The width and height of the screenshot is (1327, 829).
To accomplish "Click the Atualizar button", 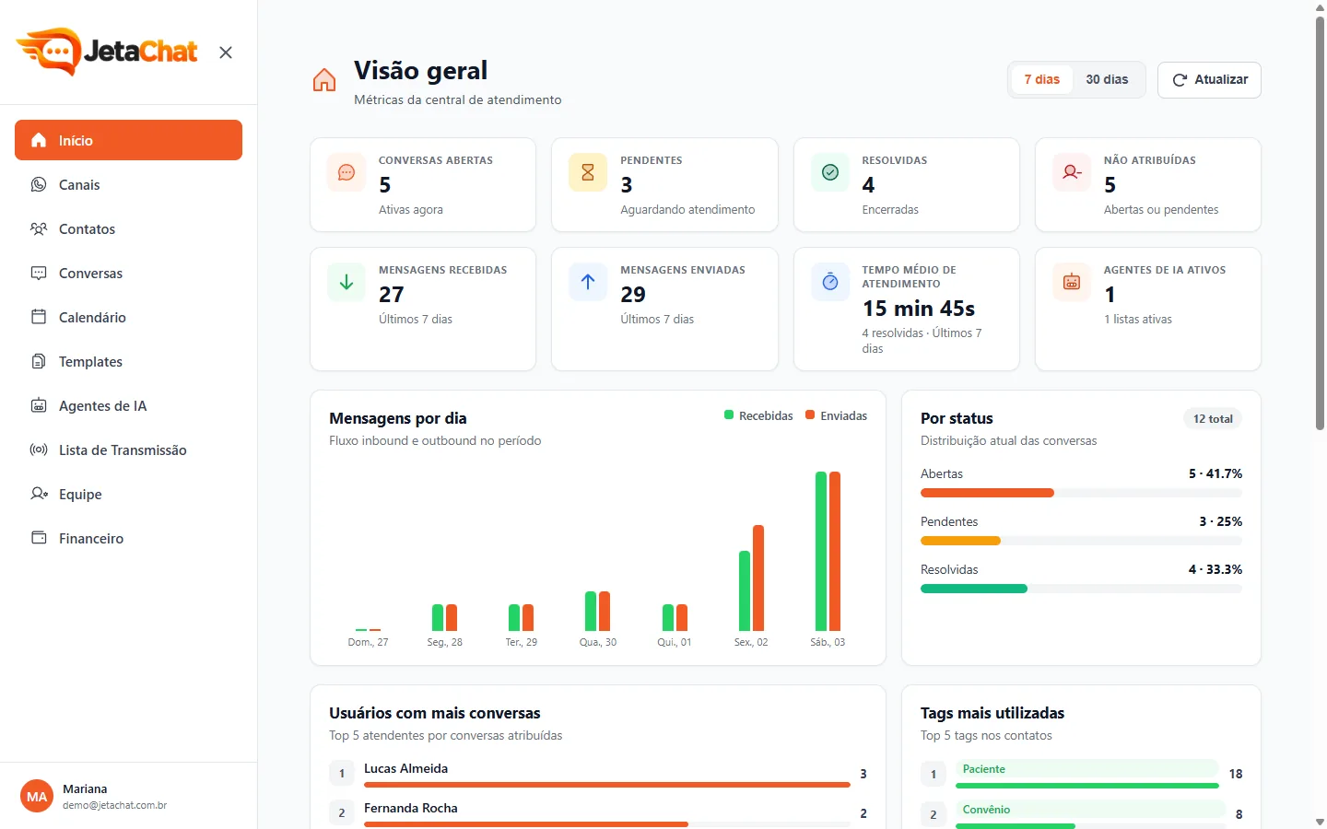I will 1209,79.
